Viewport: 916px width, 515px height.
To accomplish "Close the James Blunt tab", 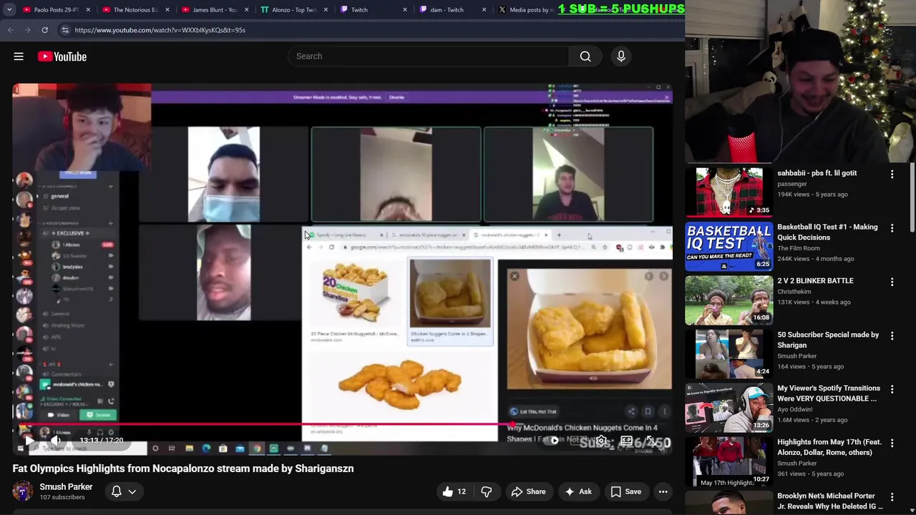I will point(247,10).
